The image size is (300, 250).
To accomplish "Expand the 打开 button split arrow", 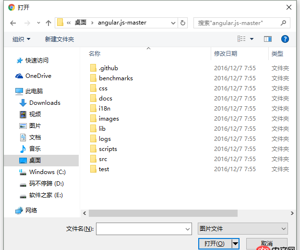I will (235, 244).
